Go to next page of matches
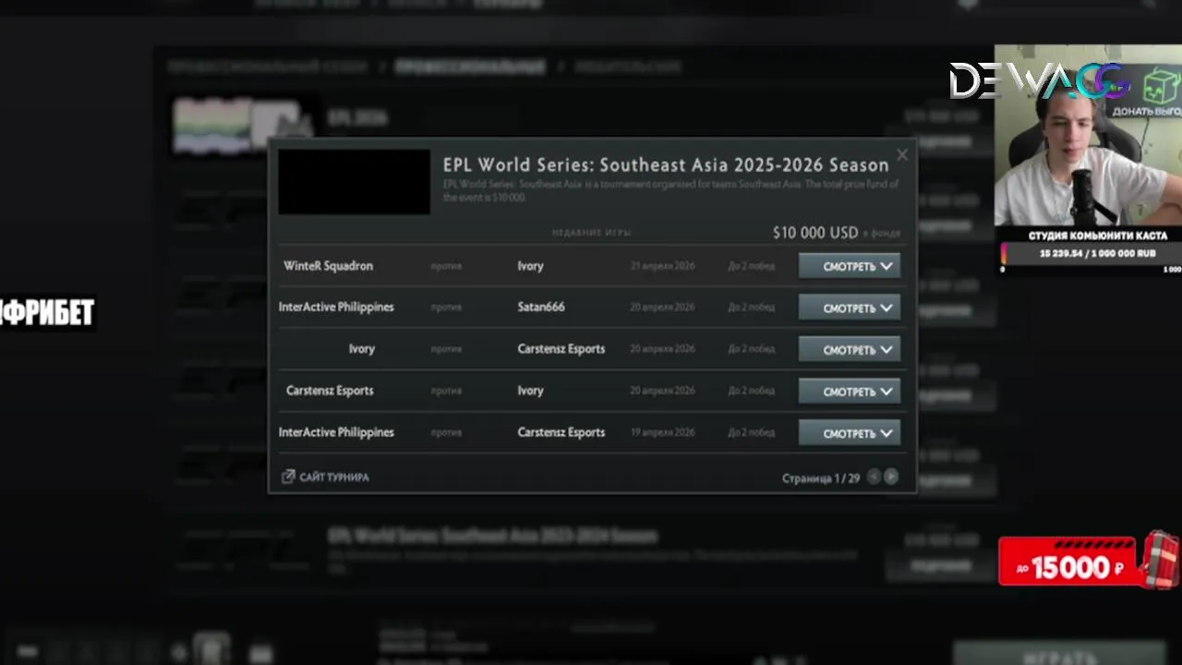The image size is (1182, 665). pos(891,477)
